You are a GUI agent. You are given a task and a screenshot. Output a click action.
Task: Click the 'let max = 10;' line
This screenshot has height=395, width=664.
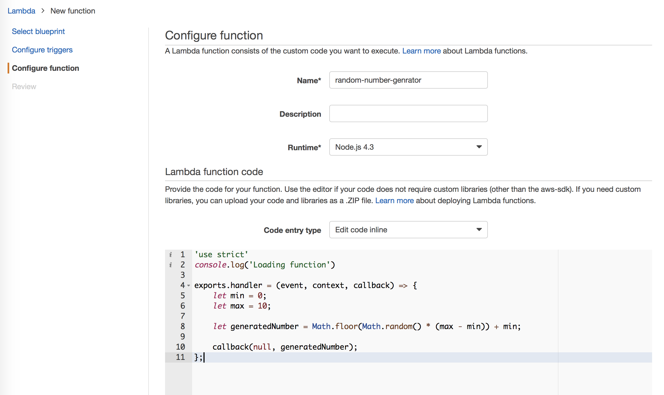click(x=242, y=306)
